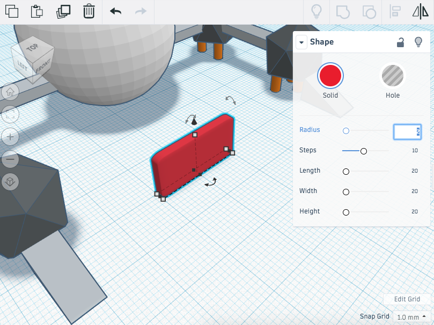Click the Edit Grid button

pos(407,299)
